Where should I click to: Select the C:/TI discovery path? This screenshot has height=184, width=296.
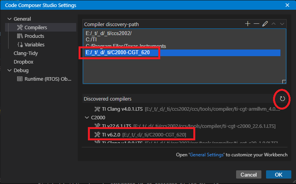(182, 39)
